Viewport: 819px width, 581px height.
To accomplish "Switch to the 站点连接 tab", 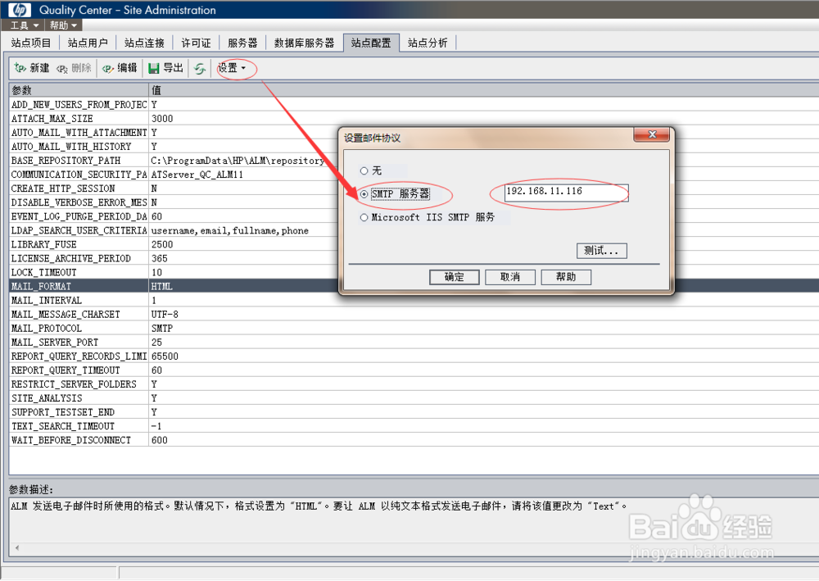I will (x=145, y=43).
